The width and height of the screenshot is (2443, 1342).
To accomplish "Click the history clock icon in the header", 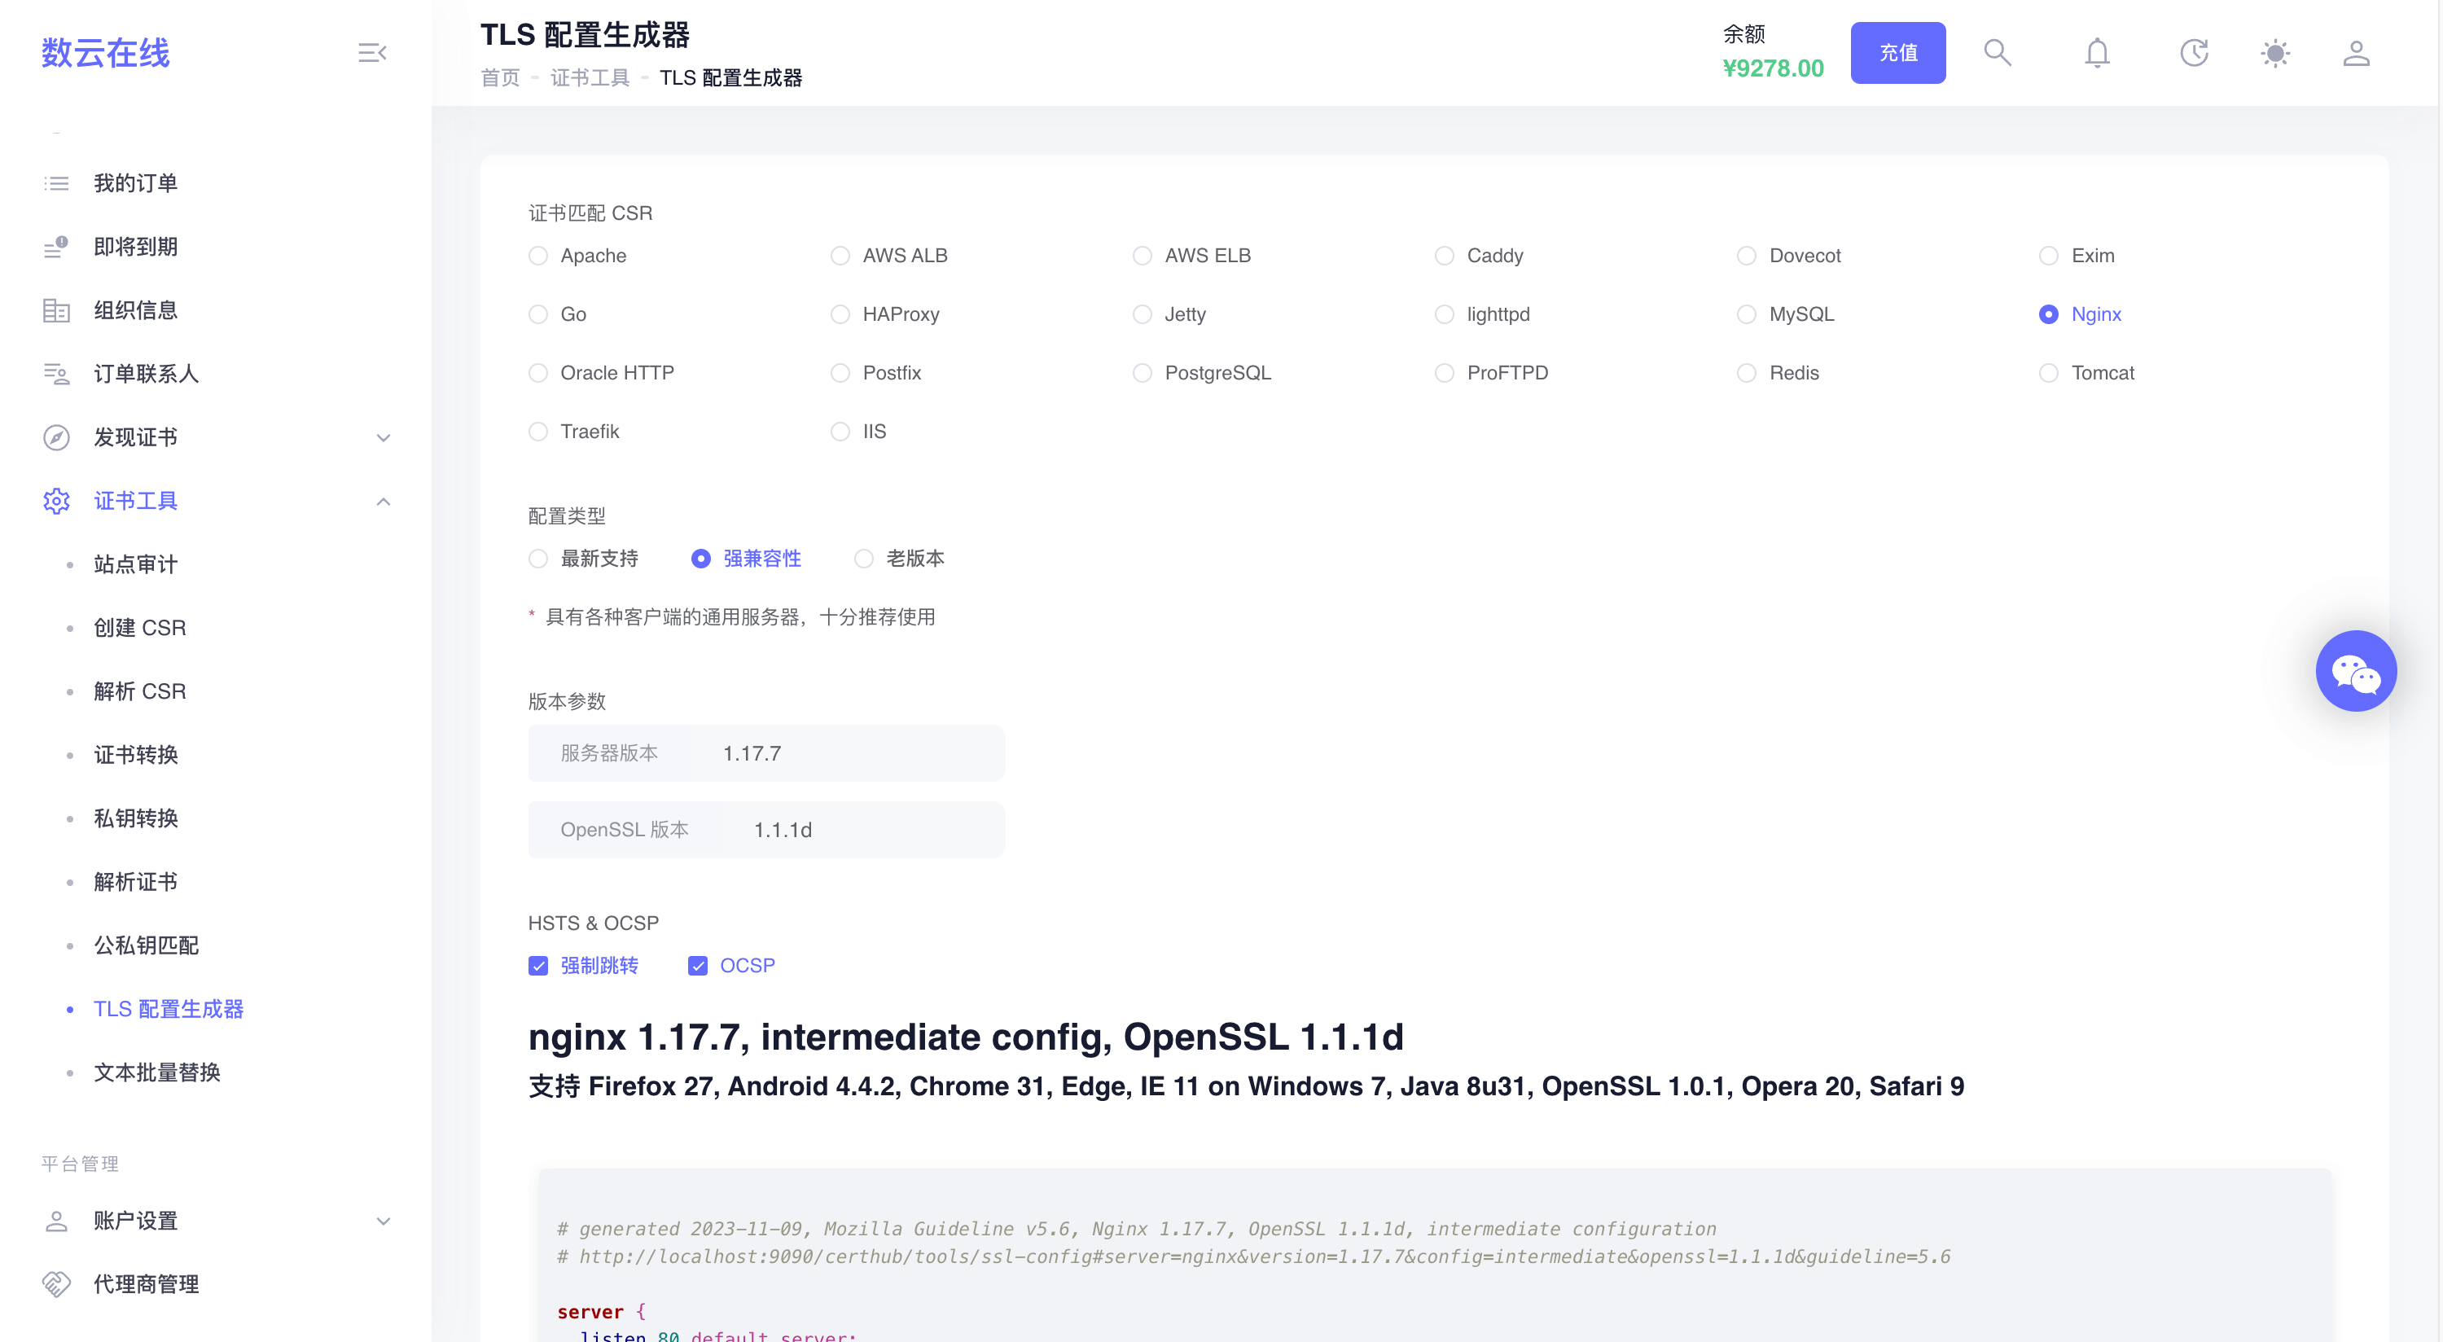I will [x=2194, y=53].
